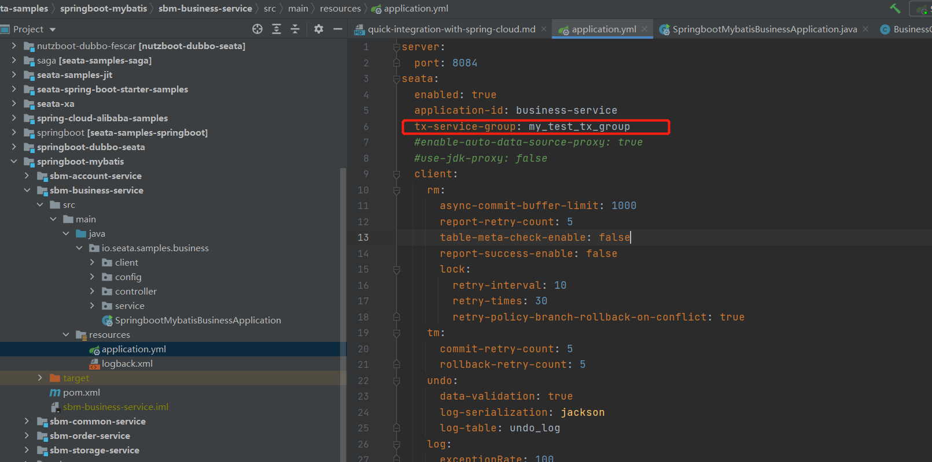Select the config package
Image resolution: width=932 pixels, height=462 pixels.
[x=128, y=277]
